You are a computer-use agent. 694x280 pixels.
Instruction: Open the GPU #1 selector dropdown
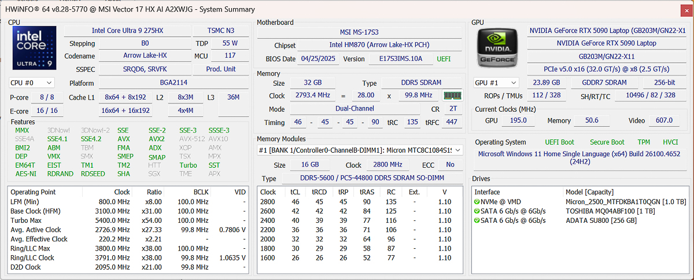tap(496, 83)
